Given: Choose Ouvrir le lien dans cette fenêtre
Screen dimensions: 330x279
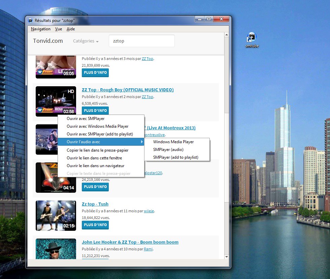Looking at the screenshot, I should pos(101,158).
